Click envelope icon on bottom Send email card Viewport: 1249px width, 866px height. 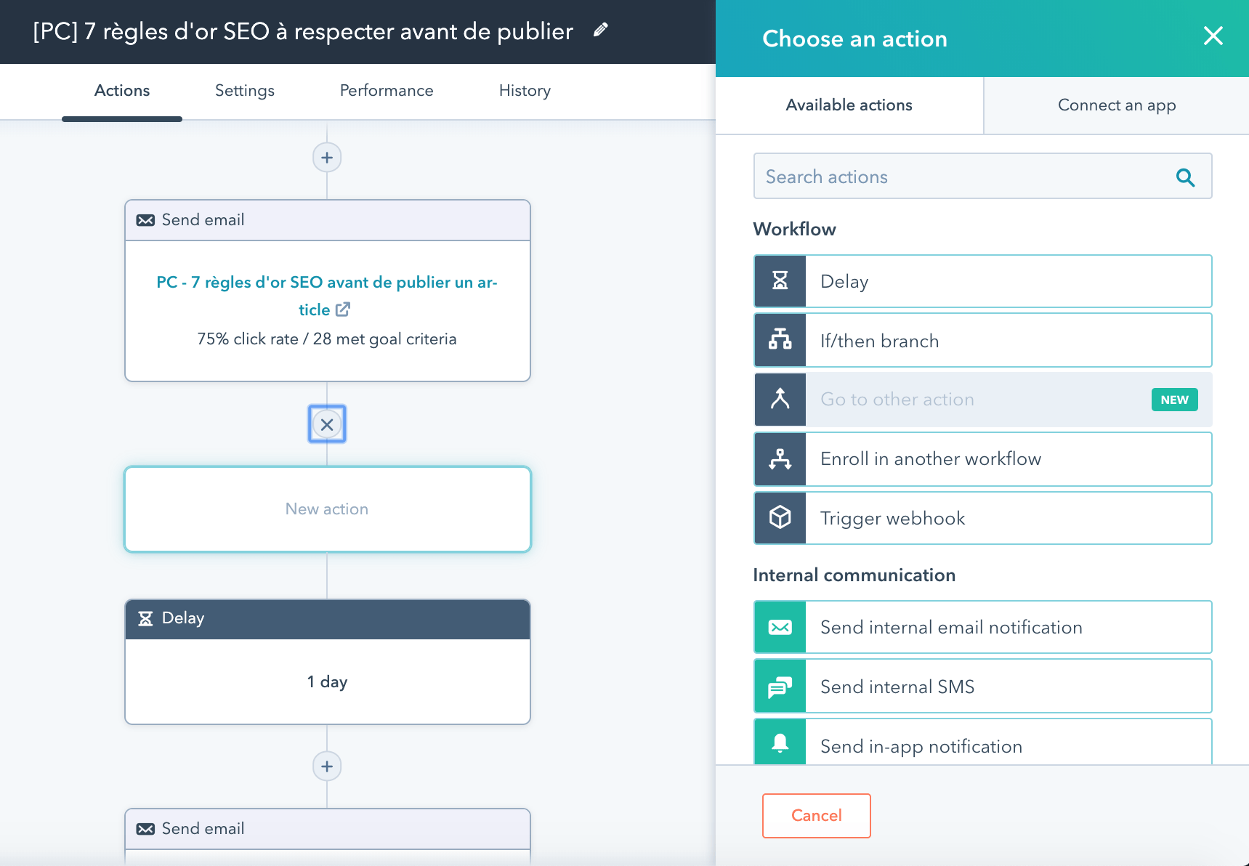145,829
